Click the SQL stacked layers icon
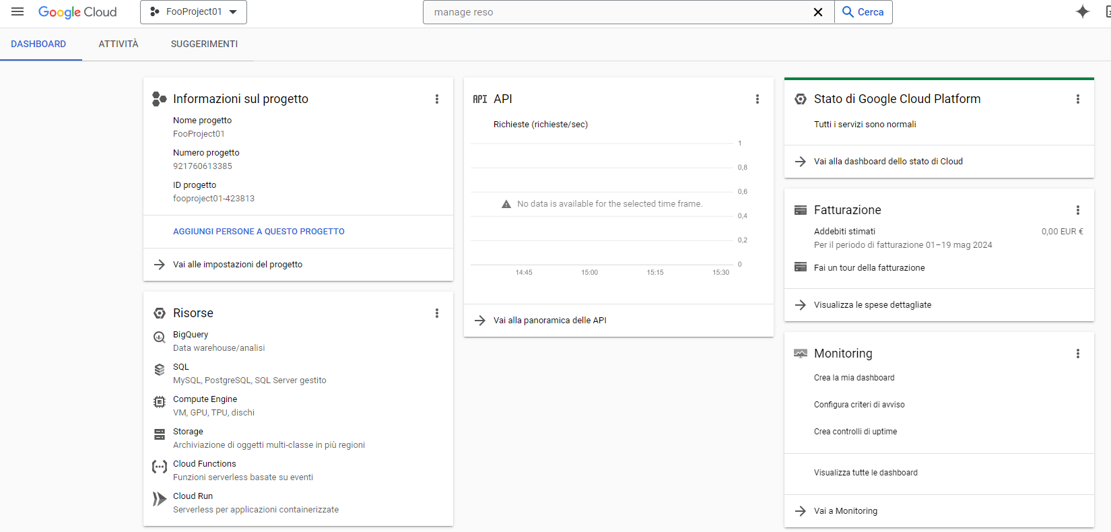Screen dimensions: 1111x532 pyautogui.click(x=160, y=370)
